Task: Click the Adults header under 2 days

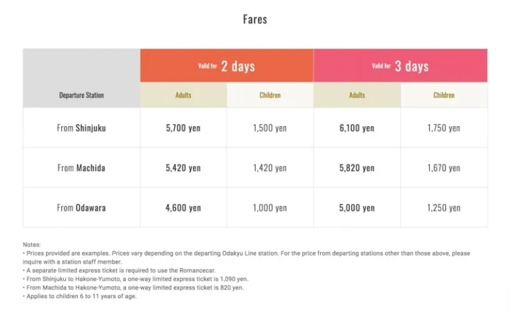Action: (183, 95)
